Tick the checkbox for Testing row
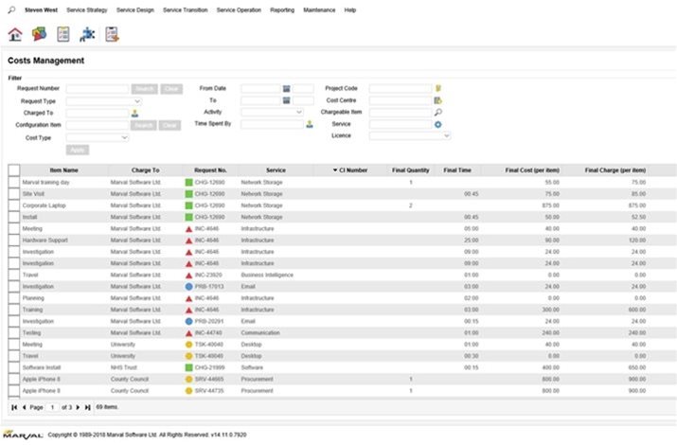 (14, 332)
